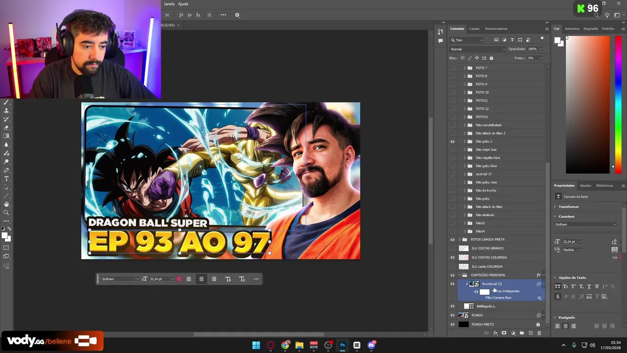Select the Gradient tool

click(x=6, y=136)
